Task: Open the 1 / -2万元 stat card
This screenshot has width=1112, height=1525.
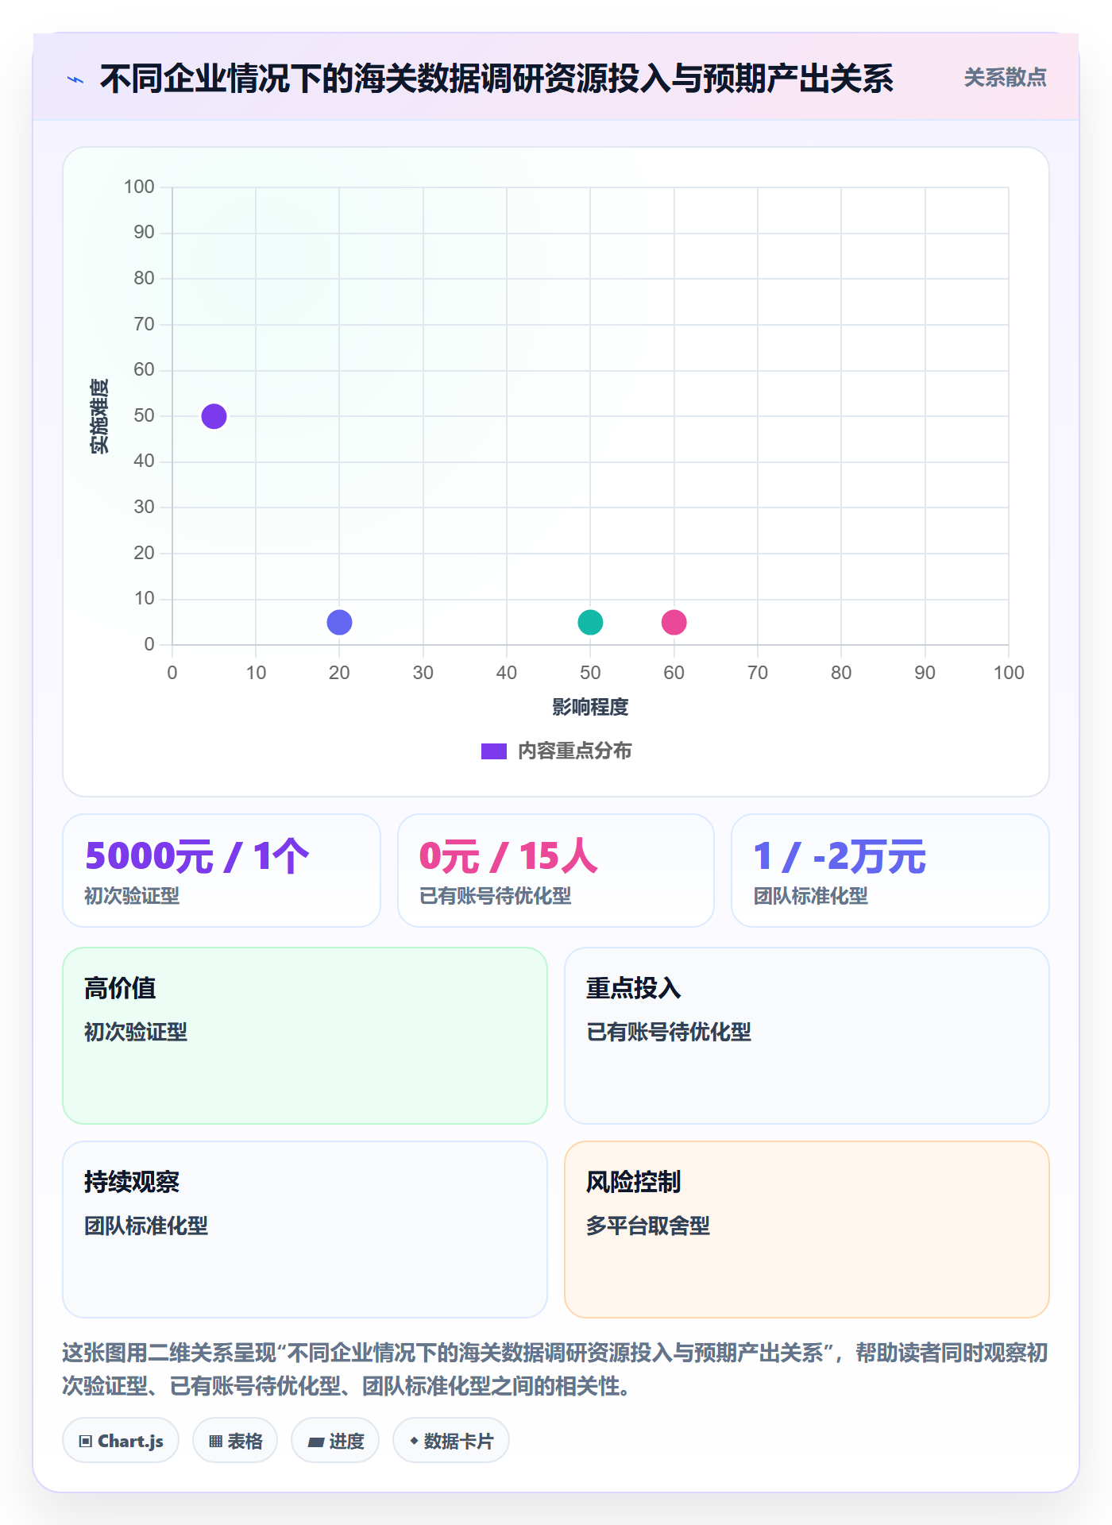Action: click(x=890, y=871)
